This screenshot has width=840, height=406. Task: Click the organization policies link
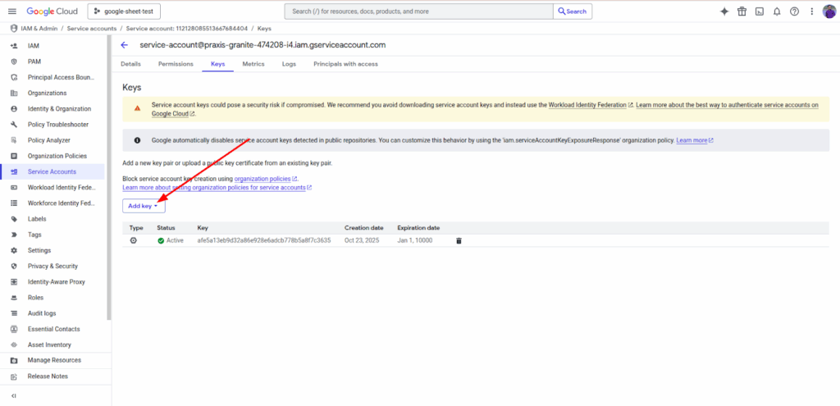click(262, 178)
